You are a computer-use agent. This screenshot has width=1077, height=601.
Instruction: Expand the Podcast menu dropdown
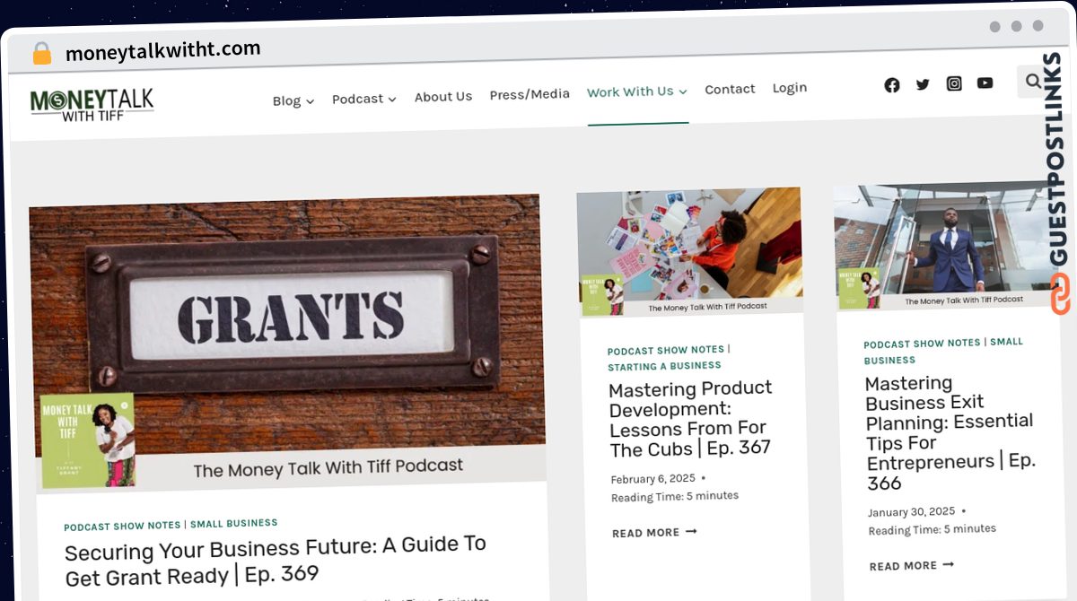point(363,99)
